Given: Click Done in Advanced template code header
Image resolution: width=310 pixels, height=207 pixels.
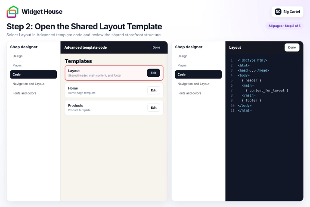Looking at the screenshot, I should 156,47.
